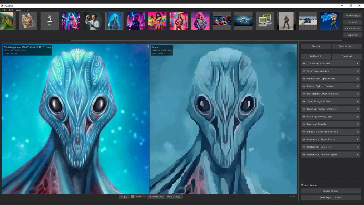Select the [Palette] Palette From Original label
This screenshot has width=364, height=205.
coord(322,132)
